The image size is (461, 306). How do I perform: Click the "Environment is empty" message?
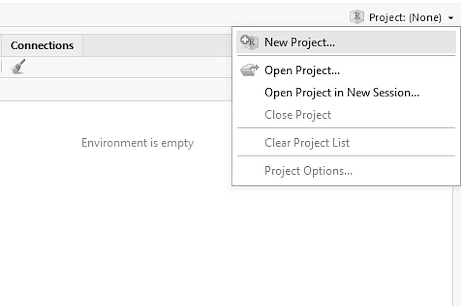[137, 143]
